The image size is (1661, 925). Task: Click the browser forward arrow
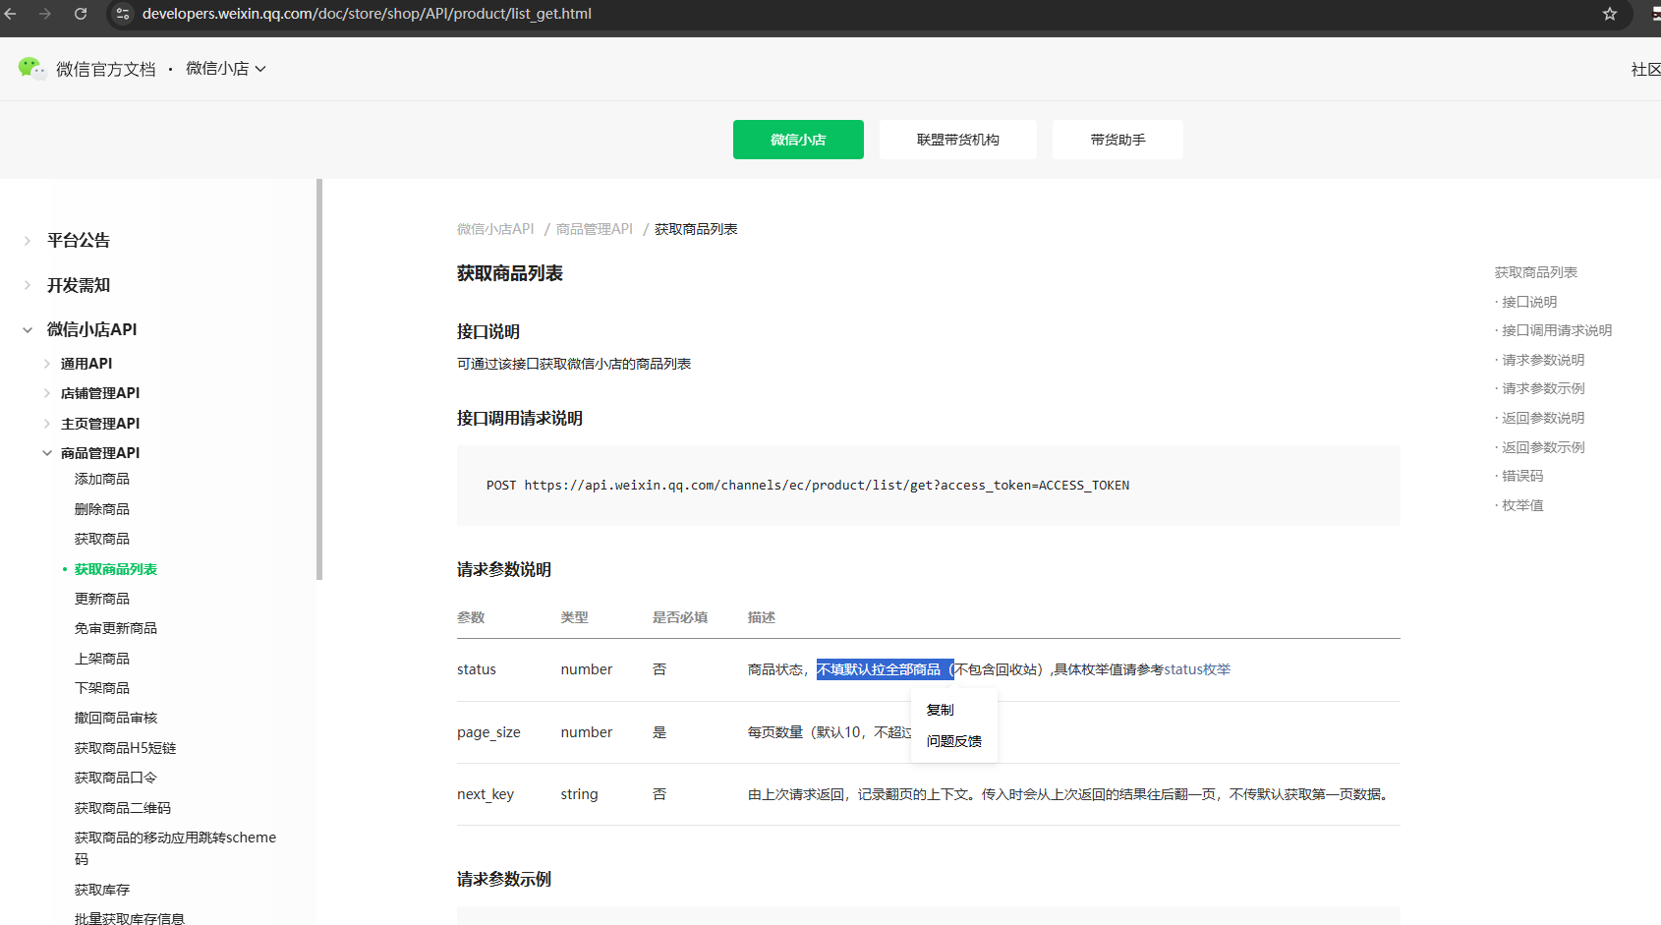tap(45, 14)
